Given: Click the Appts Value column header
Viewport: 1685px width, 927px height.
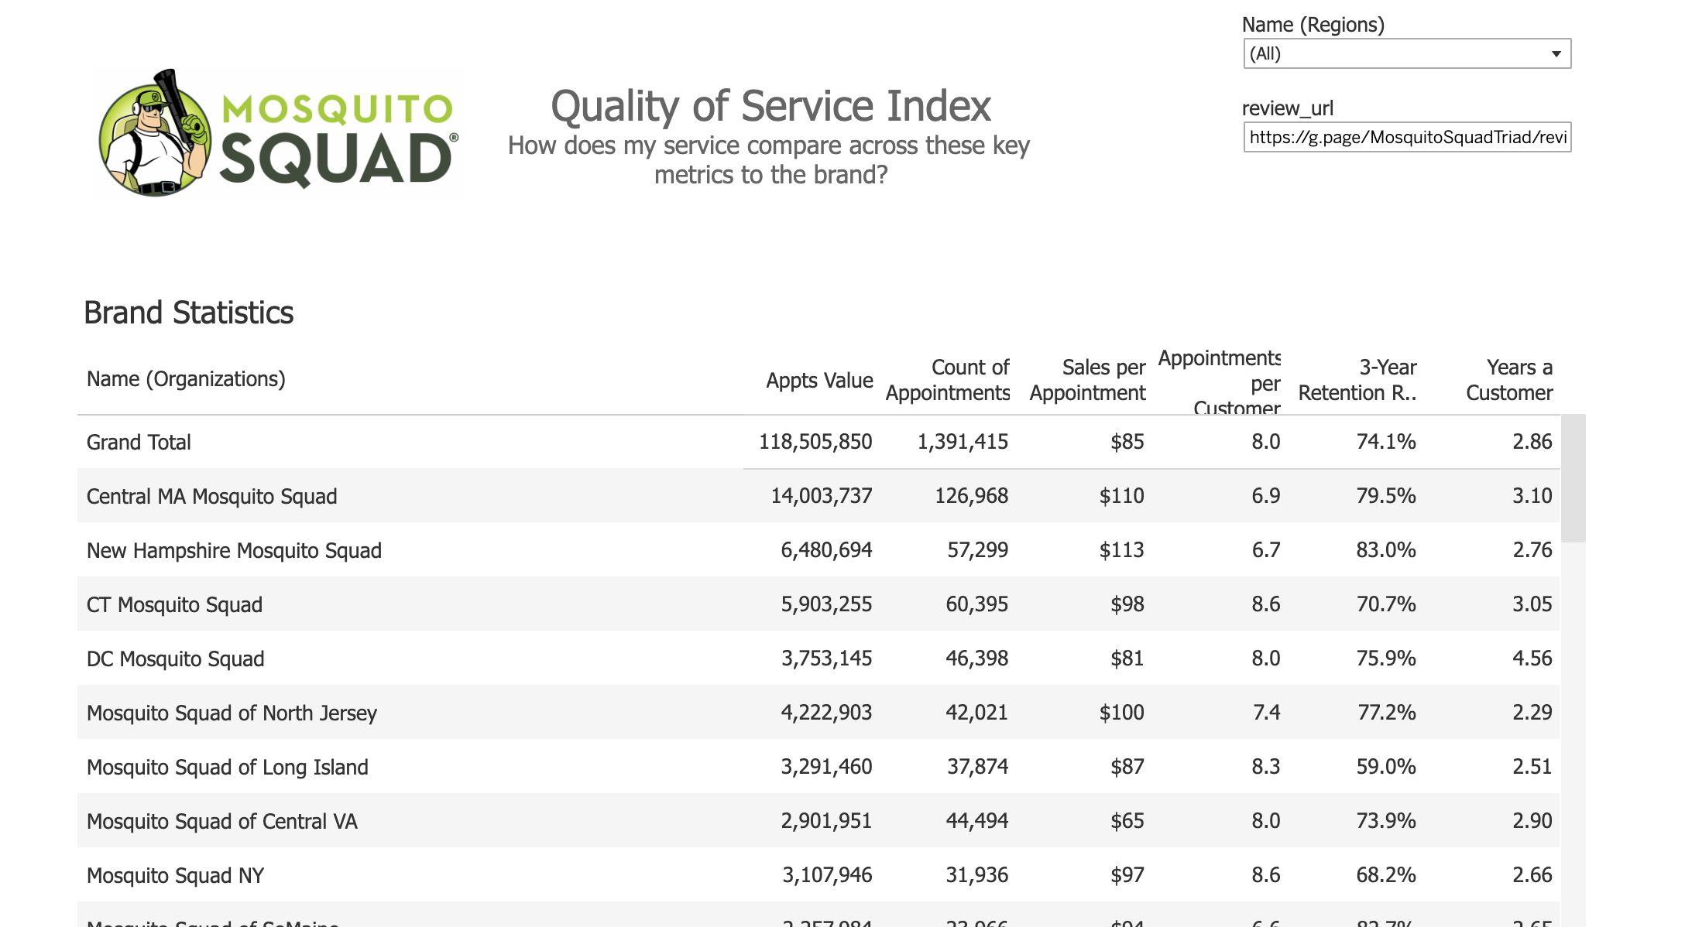Looking at the screenshot, I should [x=819, y=381].
